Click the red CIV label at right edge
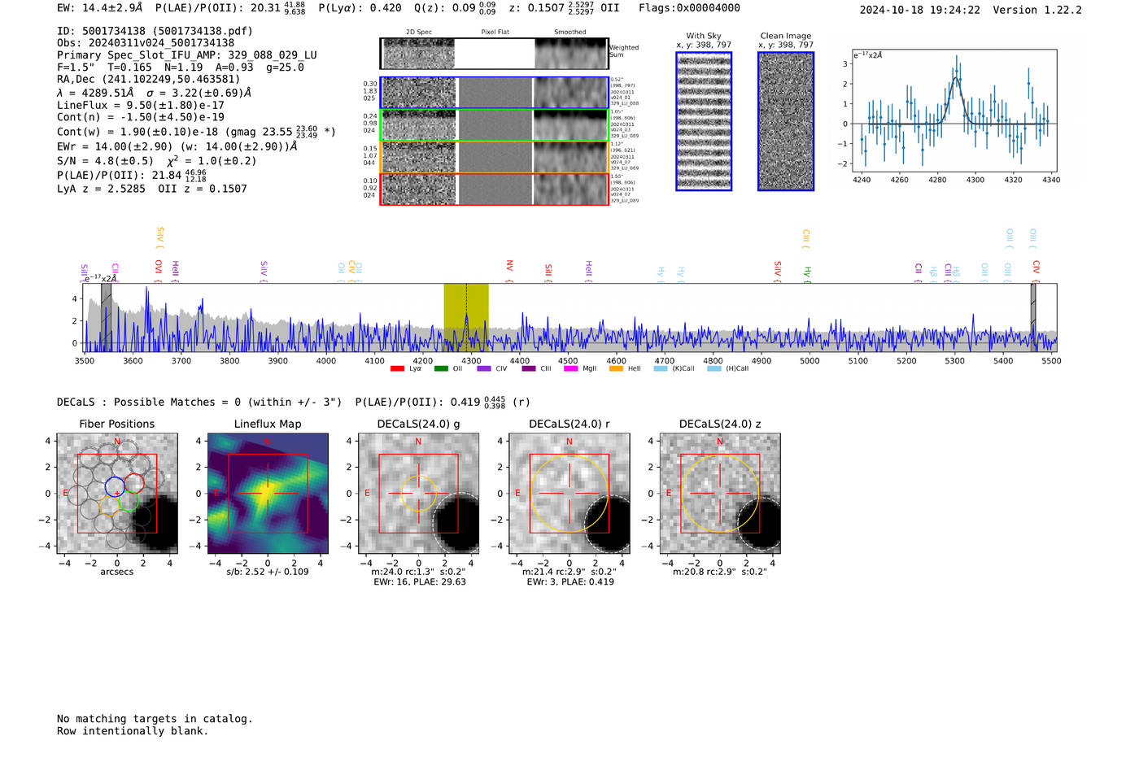 (x=1036, y=270)
